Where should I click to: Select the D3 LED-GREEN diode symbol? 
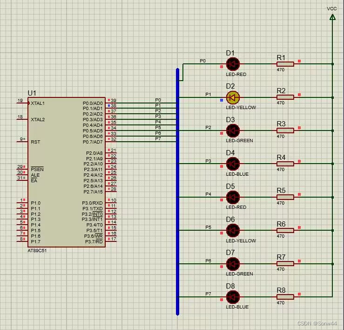[233, 131]
